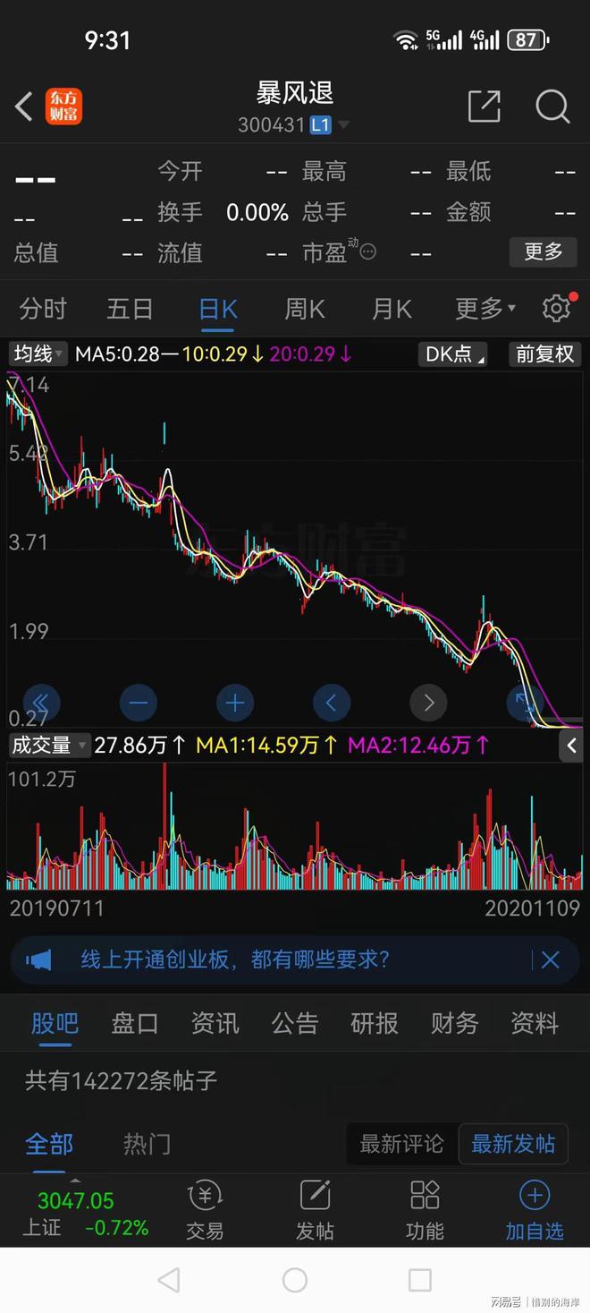The height and width of the screenshot is (1313, 590).
Task: Tap the volume bar chart area
Action: [295, 826]
